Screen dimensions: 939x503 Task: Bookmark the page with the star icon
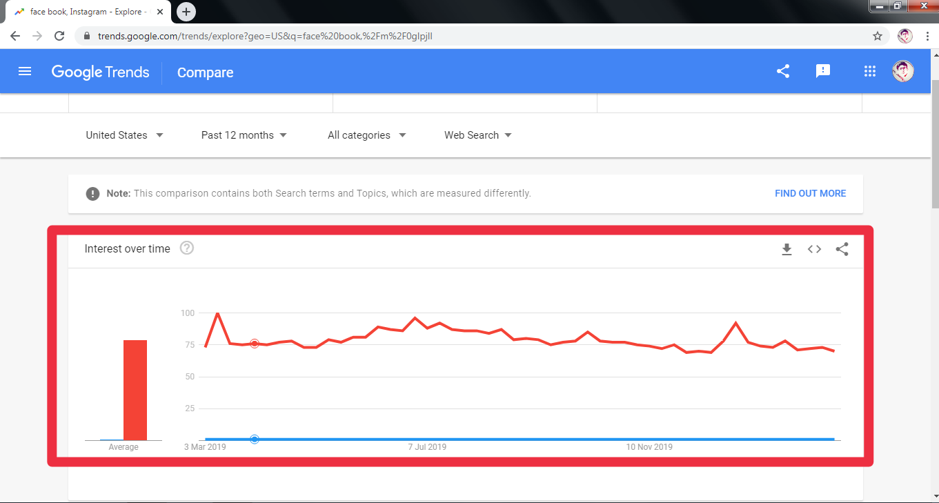tap(877, 36)
